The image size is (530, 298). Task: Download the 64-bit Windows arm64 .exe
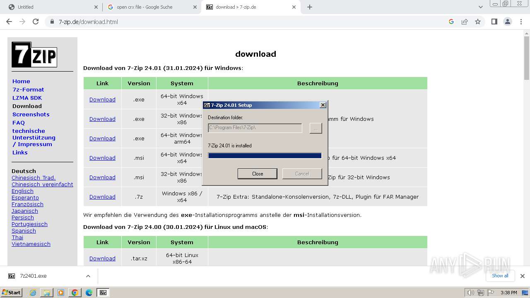(102, 138)
